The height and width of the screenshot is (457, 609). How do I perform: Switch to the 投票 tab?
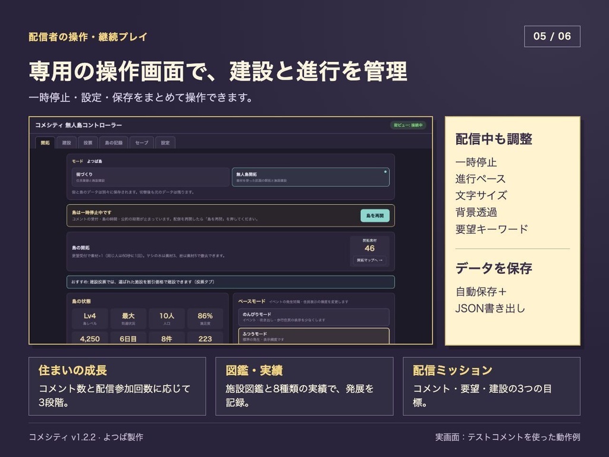pyautogui.click(x=88, y=143)
